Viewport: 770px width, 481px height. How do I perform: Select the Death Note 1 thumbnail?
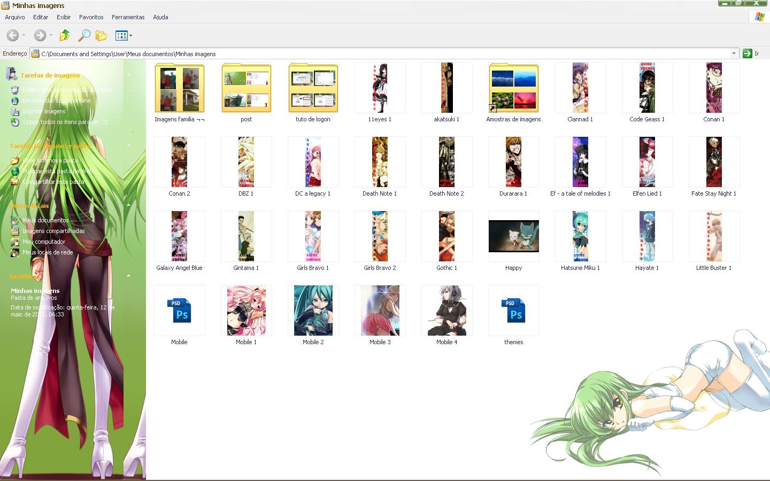380,162
